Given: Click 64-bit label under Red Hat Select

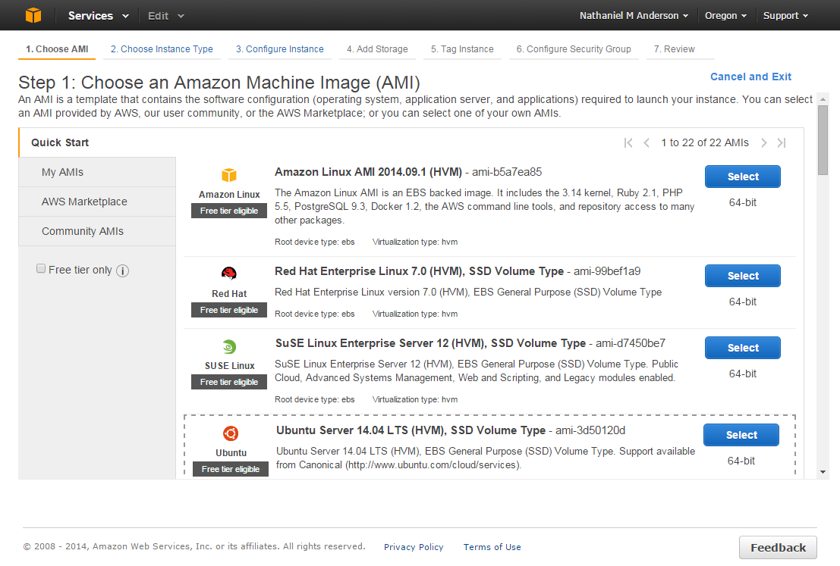Looking at the screenshot, I should pyautogui.click(x=743, y=302).
